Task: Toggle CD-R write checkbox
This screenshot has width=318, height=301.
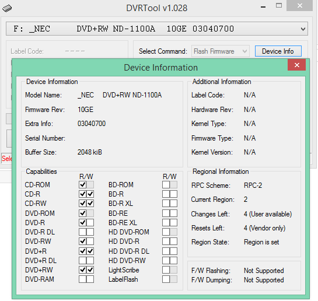Action: click(90, 194)
